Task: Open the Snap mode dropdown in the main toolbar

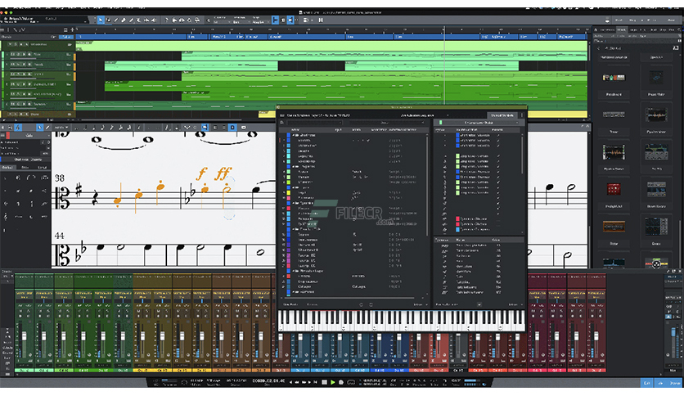Action: [x=261, y=22]
